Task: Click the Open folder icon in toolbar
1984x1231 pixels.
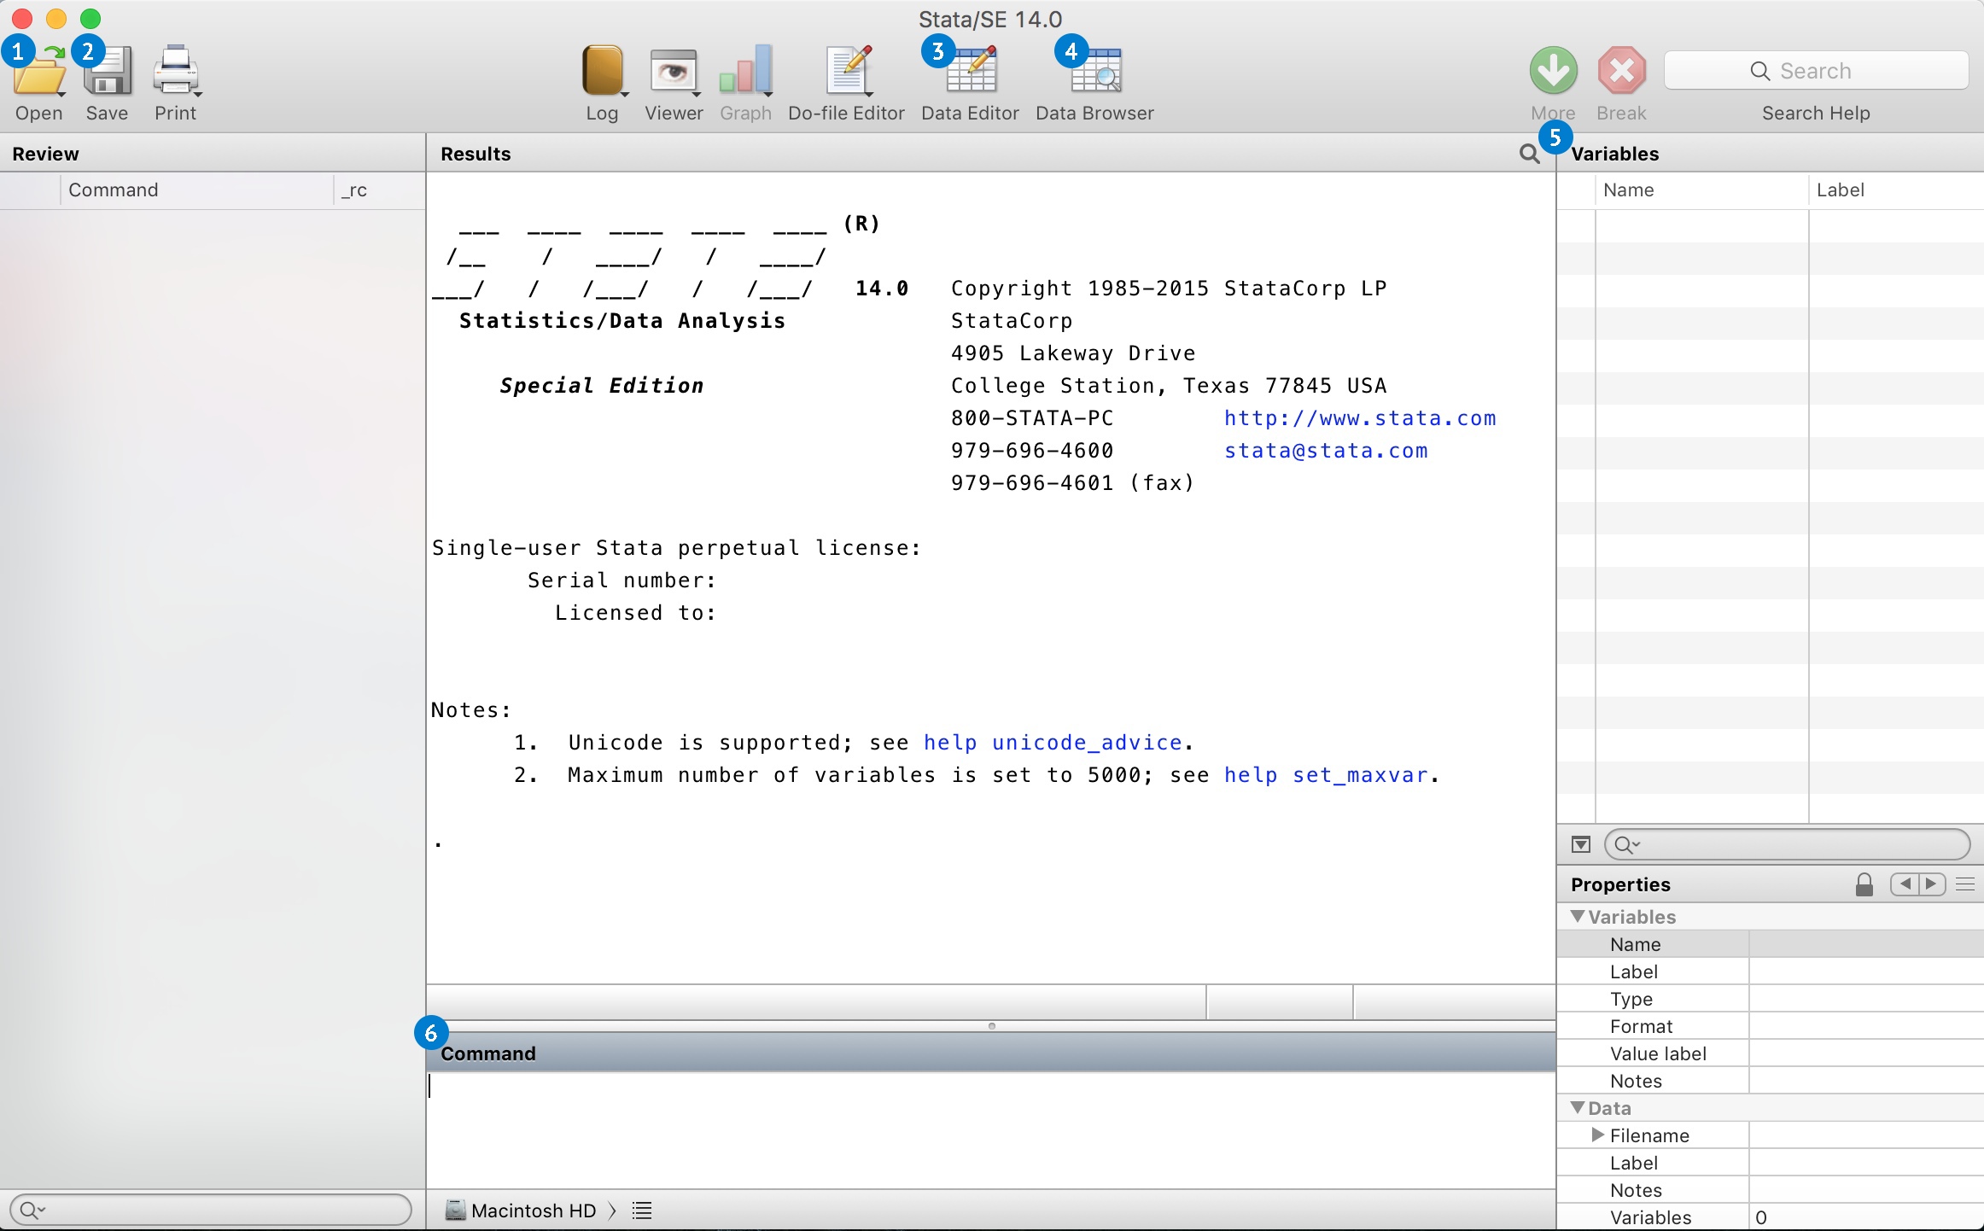Action: (x=38, y=72)
